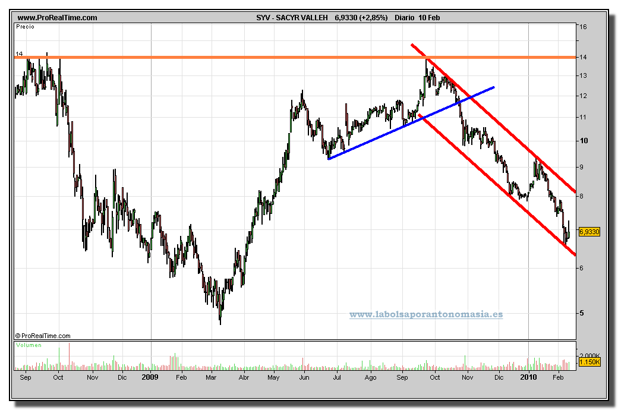Select the SYV - SACYR VALLEH title

292,18
